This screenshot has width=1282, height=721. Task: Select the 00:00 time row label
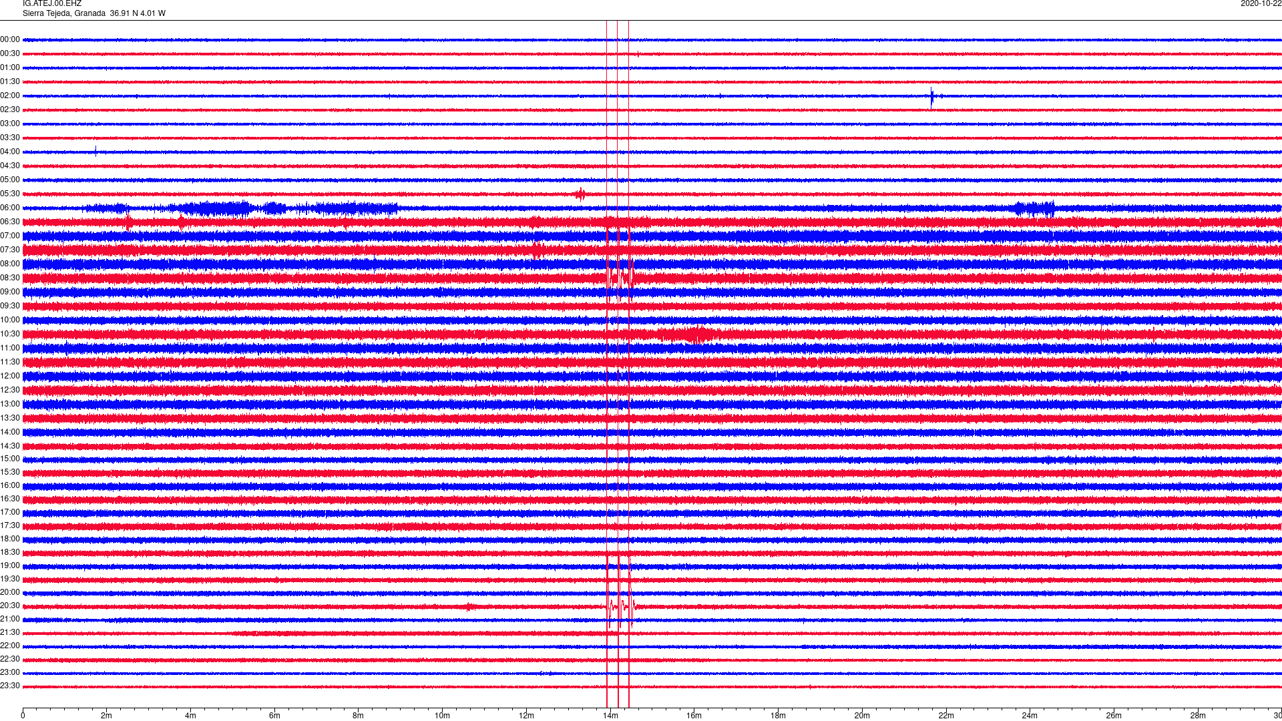pyautogui.click(x=10, y=40)
